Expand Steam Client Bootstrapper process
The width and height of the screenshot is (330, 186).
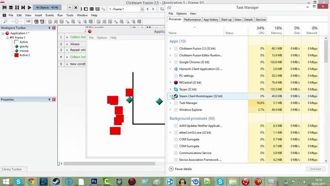170,96
